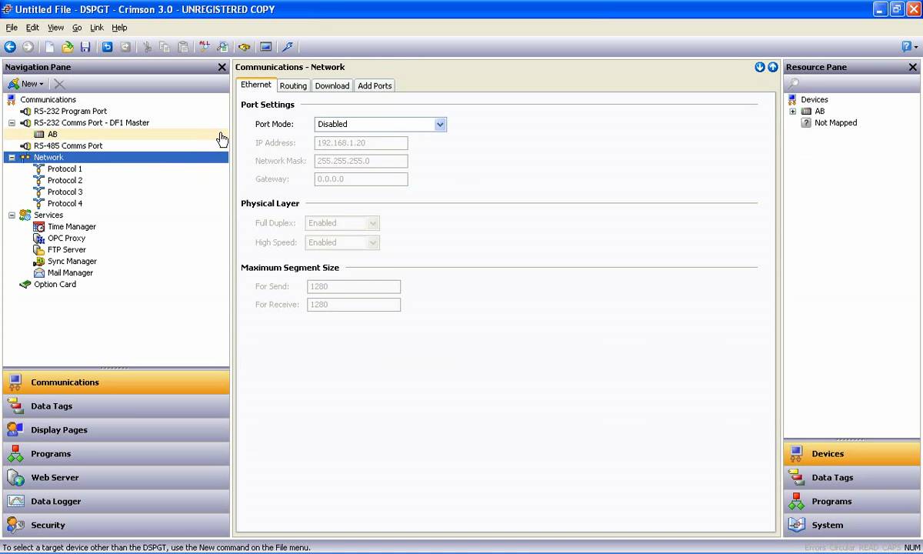The width and height of the screenshot is (923, 554).
Task: Open the Data Logger section
Action: click(116, 502)
